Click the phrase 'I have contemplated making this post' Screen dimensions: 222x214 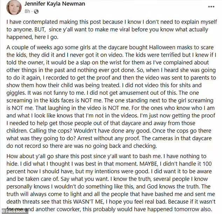(x=54, y=22)
